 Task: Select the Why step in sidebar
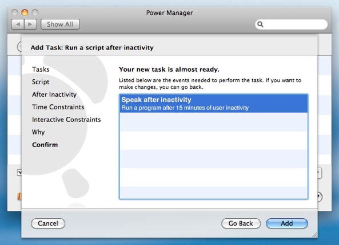pyautogui.click(x=38, y=132)
